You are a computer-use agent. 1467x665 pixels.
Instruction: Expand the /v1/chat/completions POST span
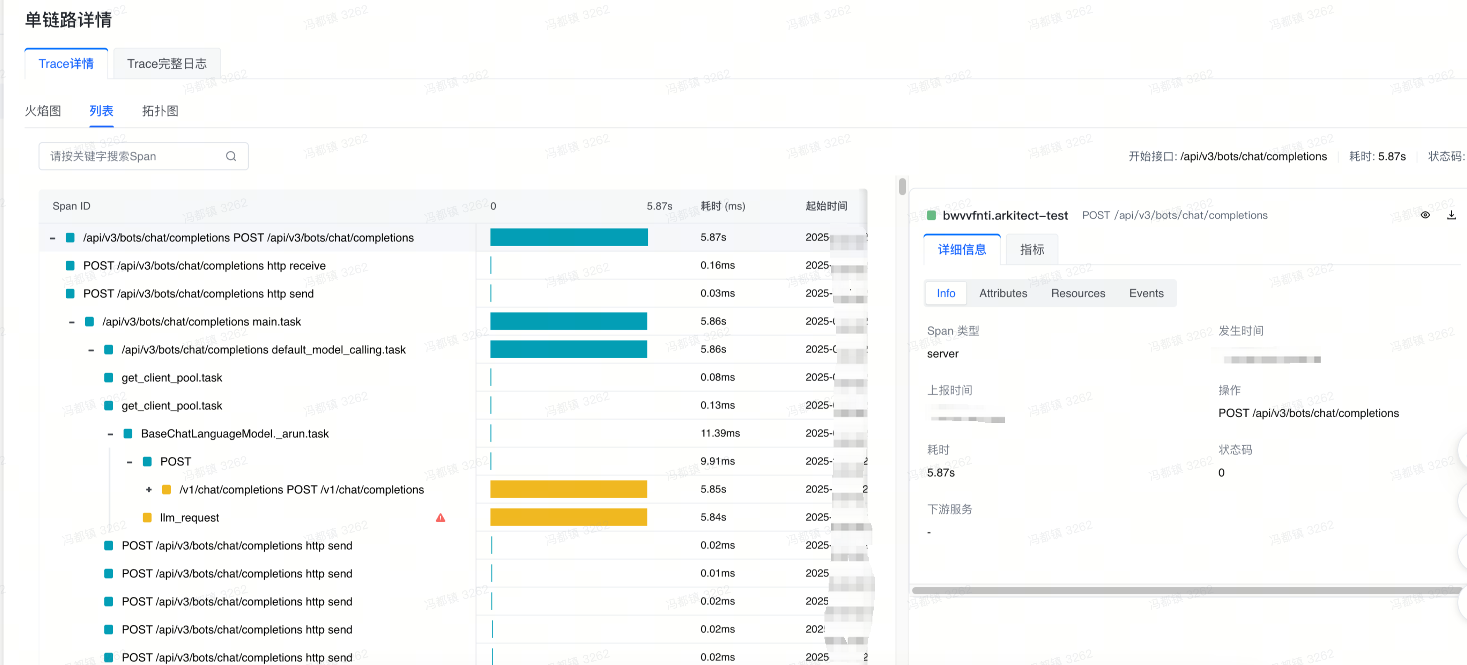148,489
